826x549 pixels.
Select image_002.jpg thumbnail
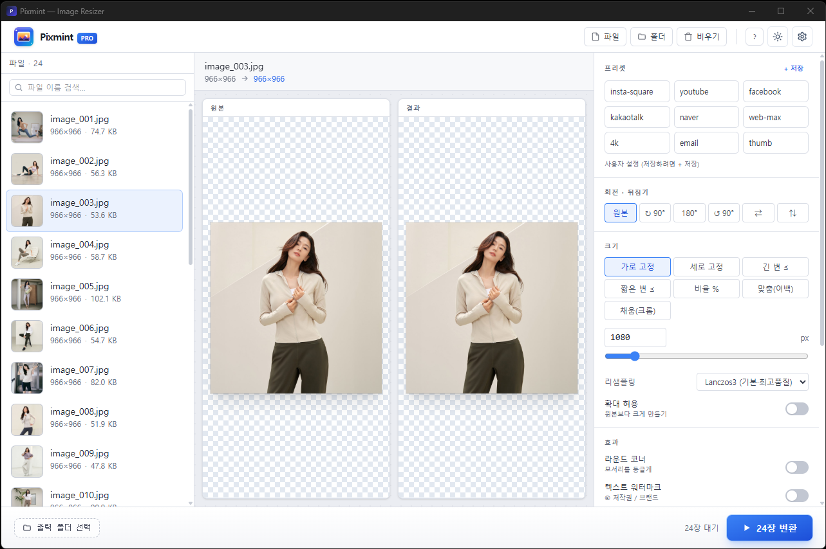27,169
